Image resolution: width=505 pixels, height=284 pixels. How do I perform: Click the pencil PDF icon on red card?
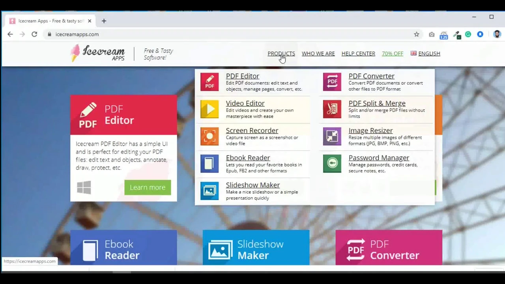click(88, 115)
